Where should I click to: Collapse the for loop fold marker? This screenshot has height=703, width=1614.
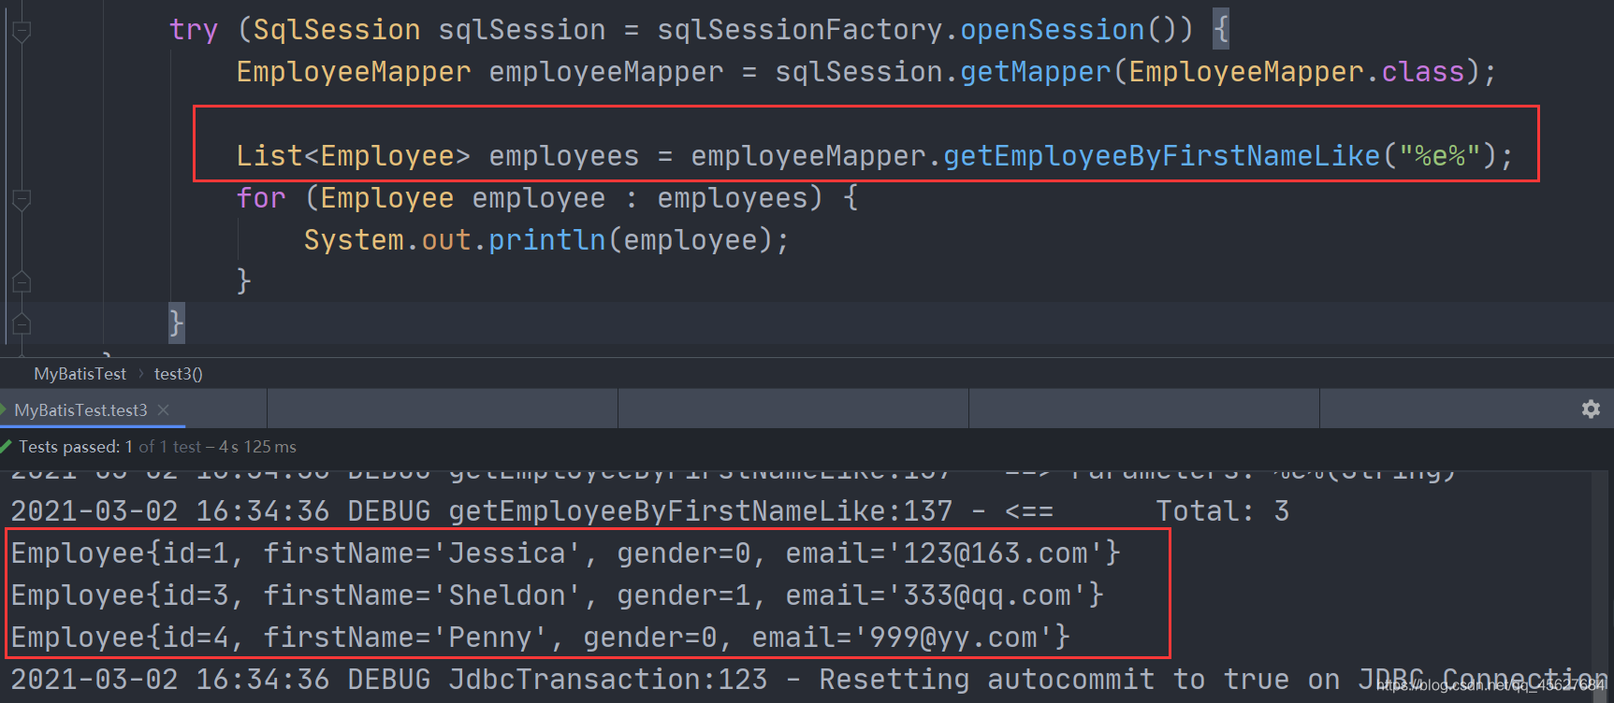tap(22, 199)
